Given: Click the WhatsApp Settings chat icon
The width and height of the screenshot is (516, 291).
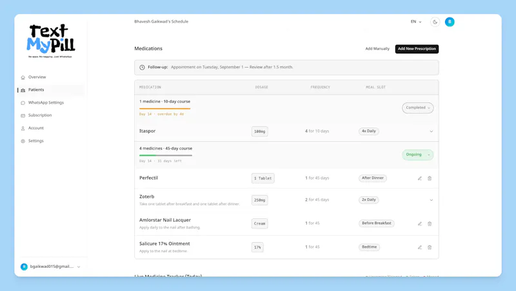Looking at the screenshot, I should 23,103.
